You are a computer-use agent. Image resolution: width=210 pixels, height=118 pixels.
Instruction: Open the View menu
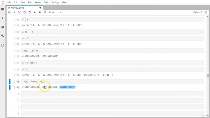pyautogui.click(x=23, y=2)
